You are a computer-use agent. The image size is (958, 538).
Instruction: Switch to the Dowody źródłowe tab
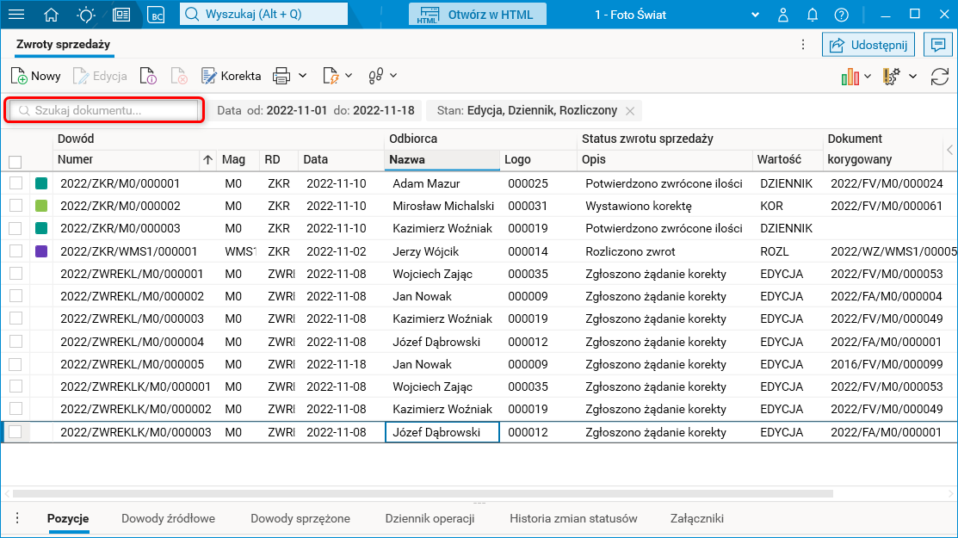[168, 518]
